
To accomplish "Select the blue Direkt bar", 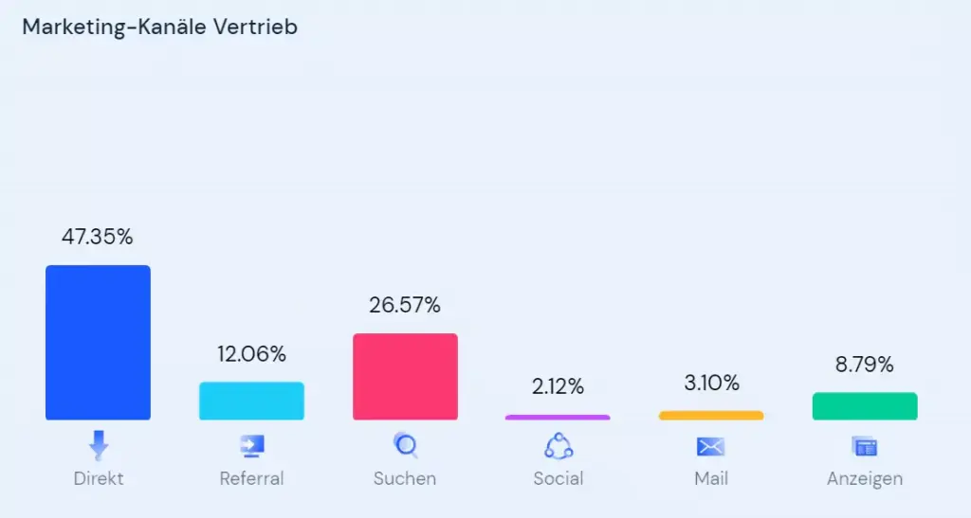I will tap(98, 342).
